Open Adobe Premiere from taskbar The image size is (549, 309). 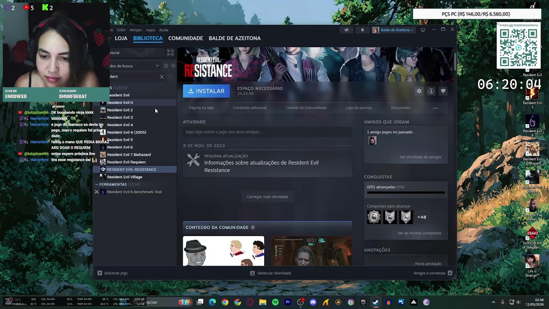click(x=288, y=302)
